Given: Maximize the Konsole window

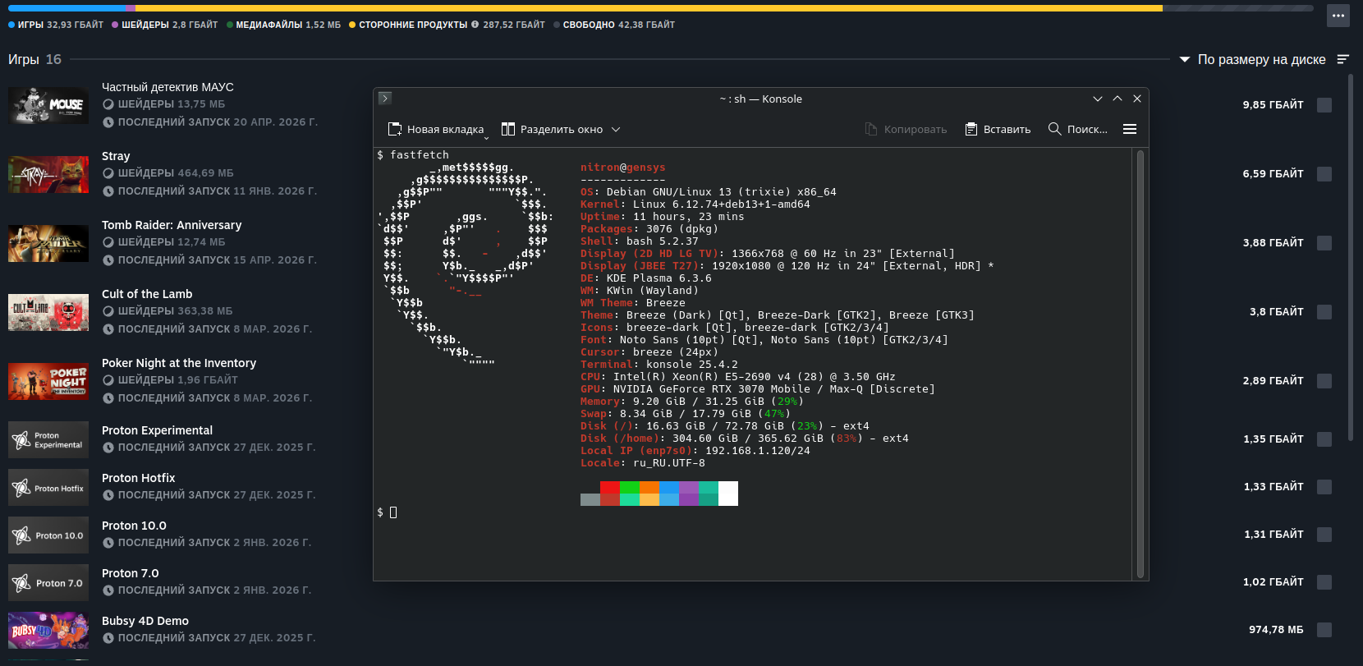Looking at the screenshot, I should [x=1117, y=99].
